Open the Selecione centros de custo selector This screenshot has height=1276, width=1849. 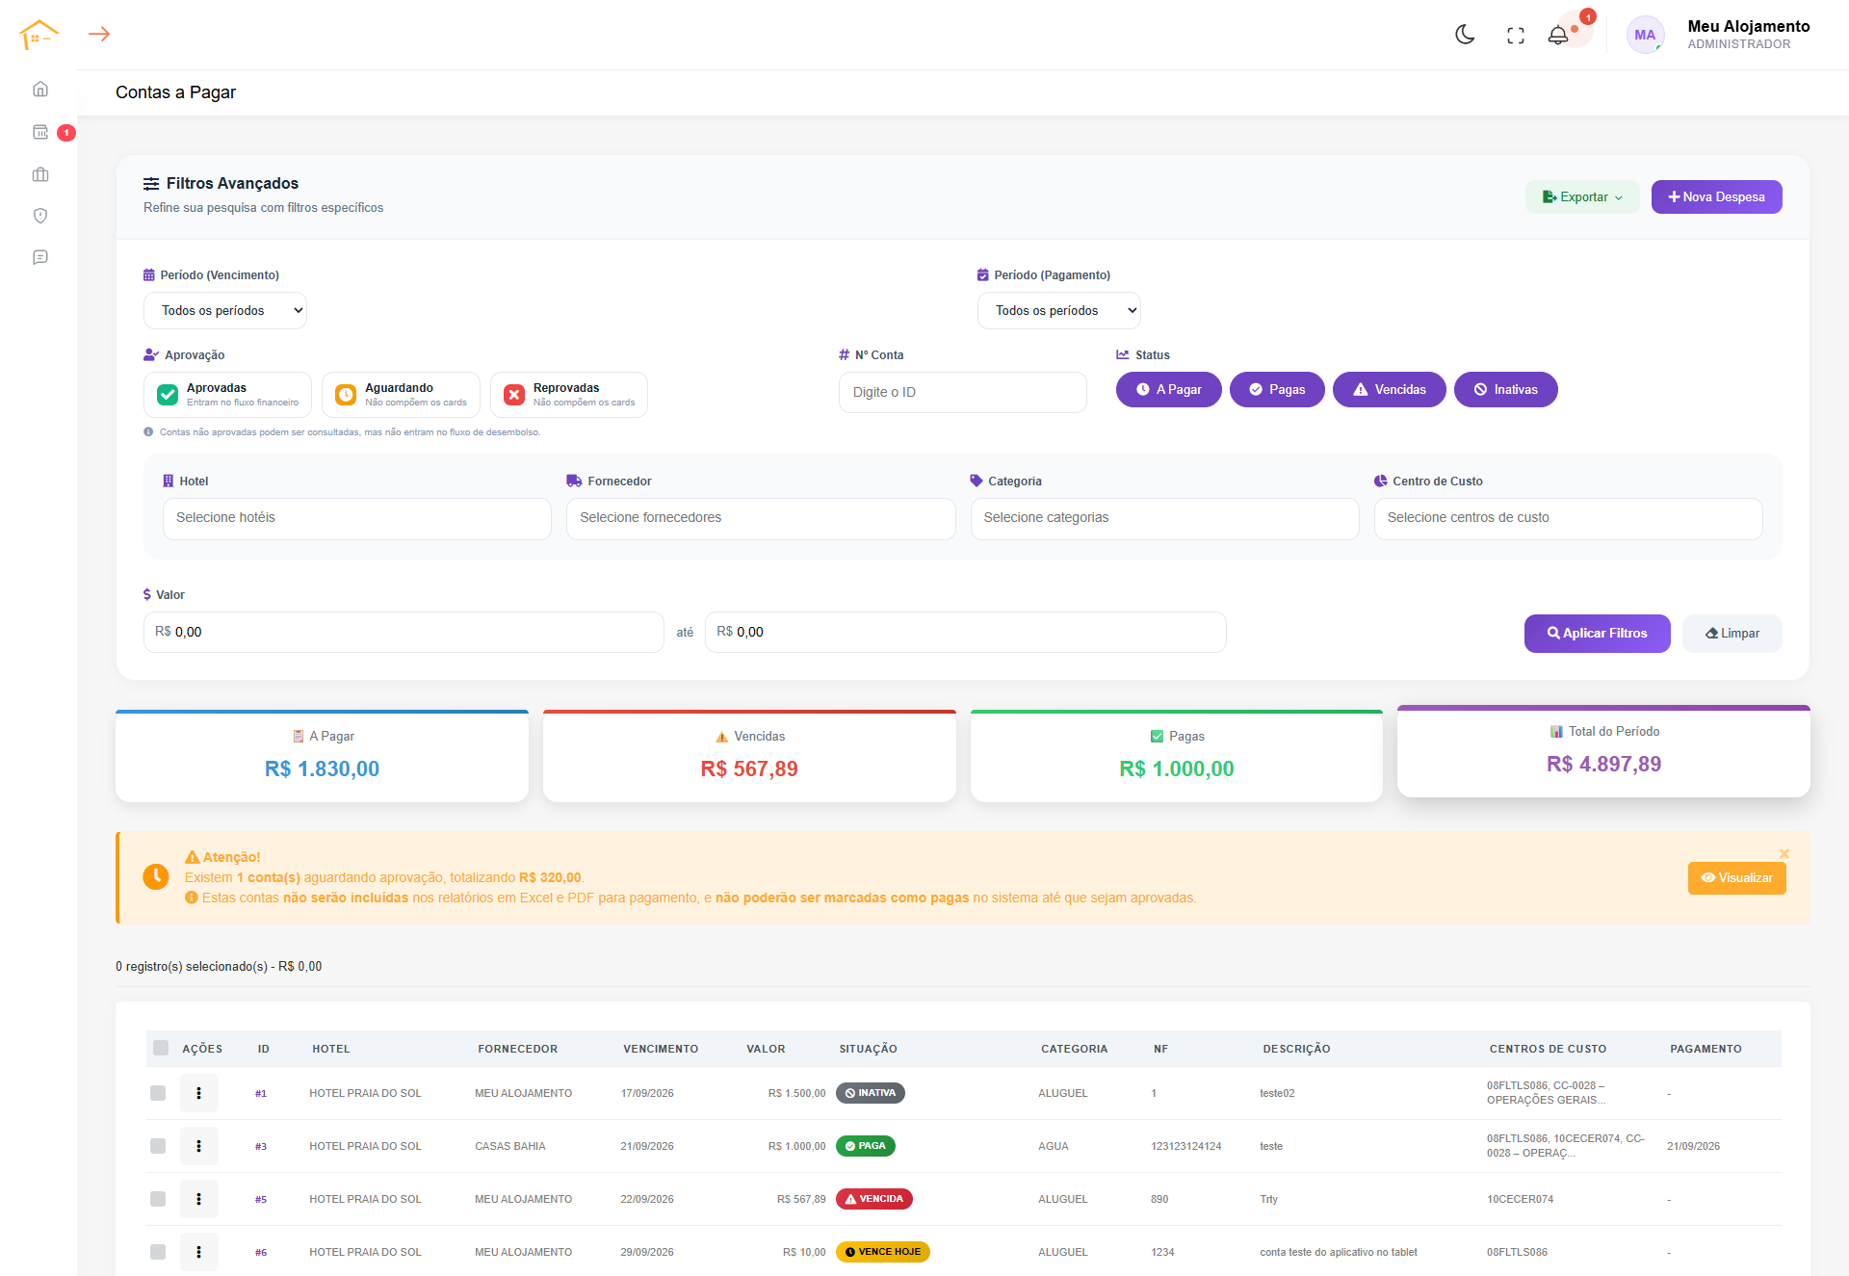tap(1569, 518)
